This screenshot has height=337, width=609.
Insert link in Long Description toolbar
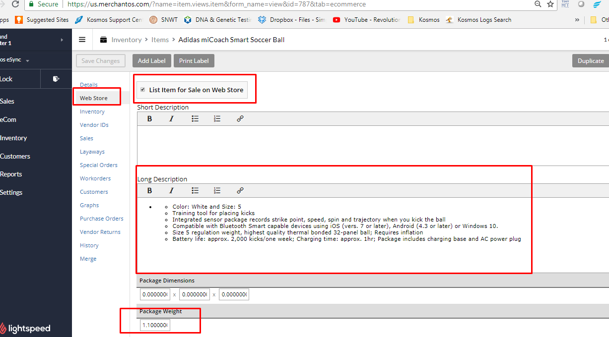[240, 191]
